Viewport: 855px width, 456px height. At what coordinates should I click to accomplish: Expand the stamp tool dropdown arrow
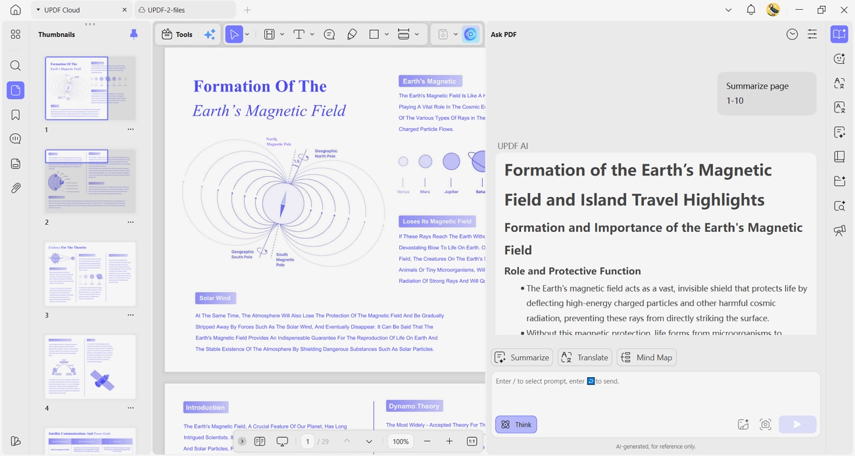tap(417, 34)
